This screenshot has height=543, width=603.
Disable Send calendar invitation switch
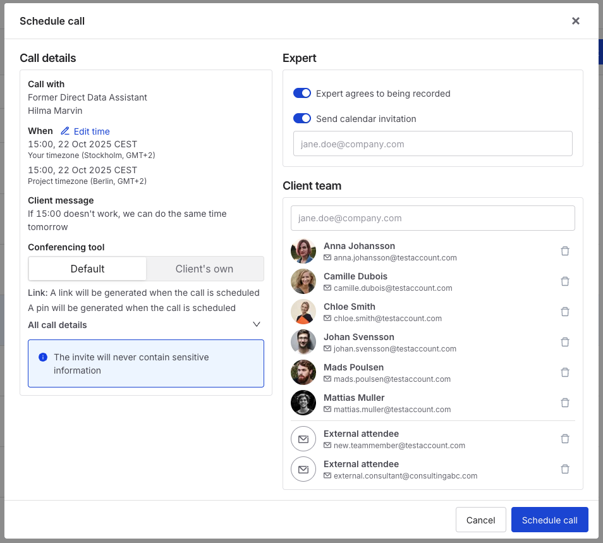[302, 119]
